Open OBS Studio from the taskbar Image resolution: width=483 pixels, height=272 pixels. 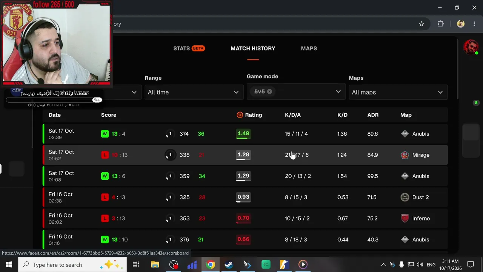174,264
